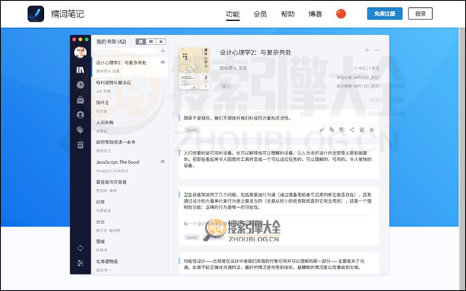Open the settings sliders sidebar icon
This screenshot has width=466, height=291.
[81, 263]
